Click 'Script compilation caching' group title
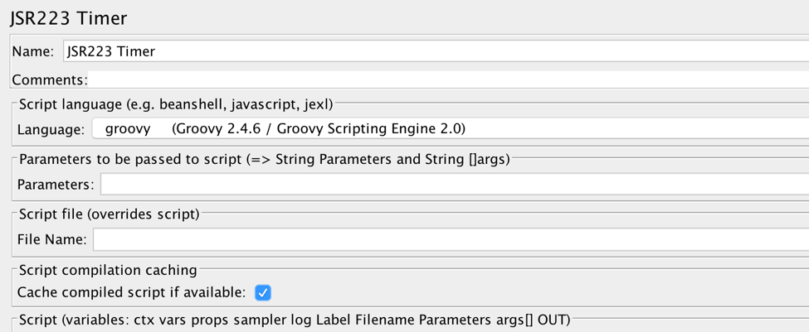 pyautogui.click(x=108, y=270)
